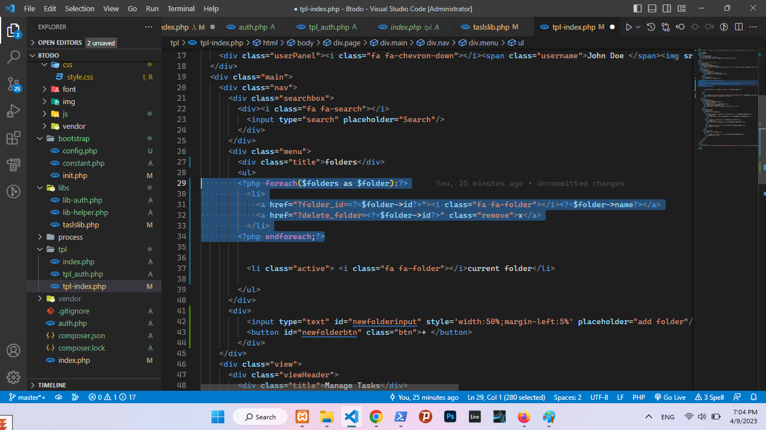Switch to the taslslib.php editor tab
Viewport: 766px width, 430px height.
(495, 27)
